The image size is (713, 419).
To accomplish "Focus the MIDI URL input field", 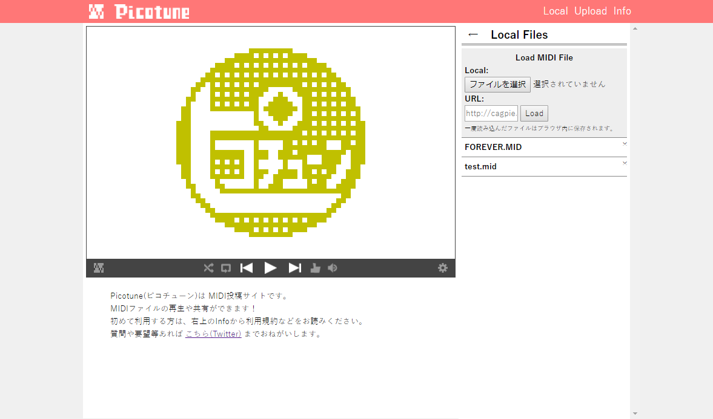I will coord(491,114).
